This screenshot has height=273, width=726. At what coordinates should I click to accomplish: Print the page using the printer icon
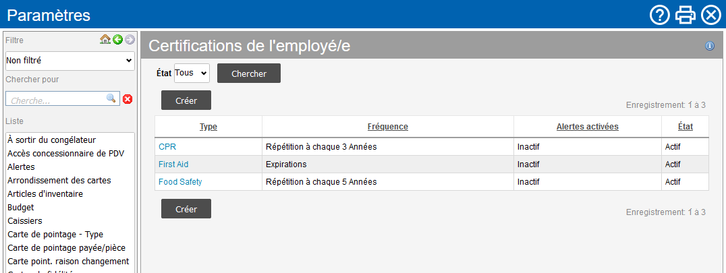(686, 15)
